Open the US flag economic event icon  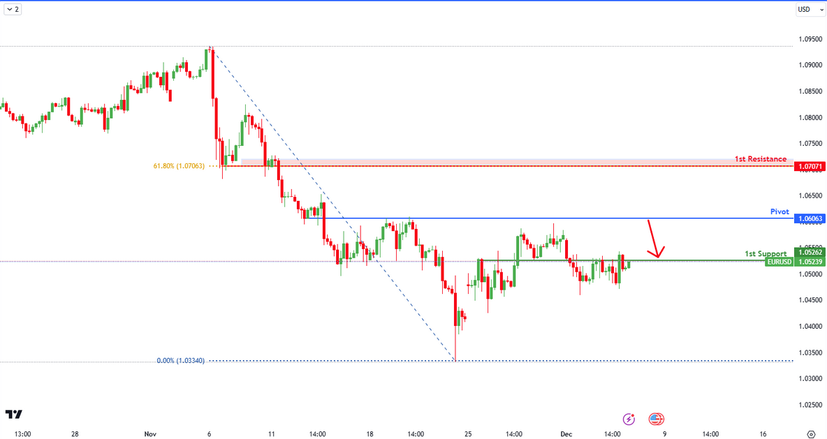[656, 419]
